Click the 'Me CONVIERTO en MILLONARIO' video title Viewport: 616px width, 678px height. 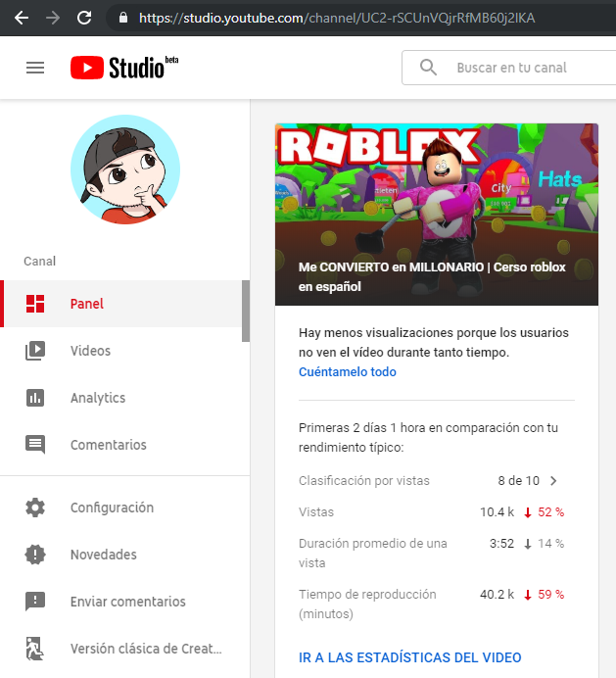(432, 276)
